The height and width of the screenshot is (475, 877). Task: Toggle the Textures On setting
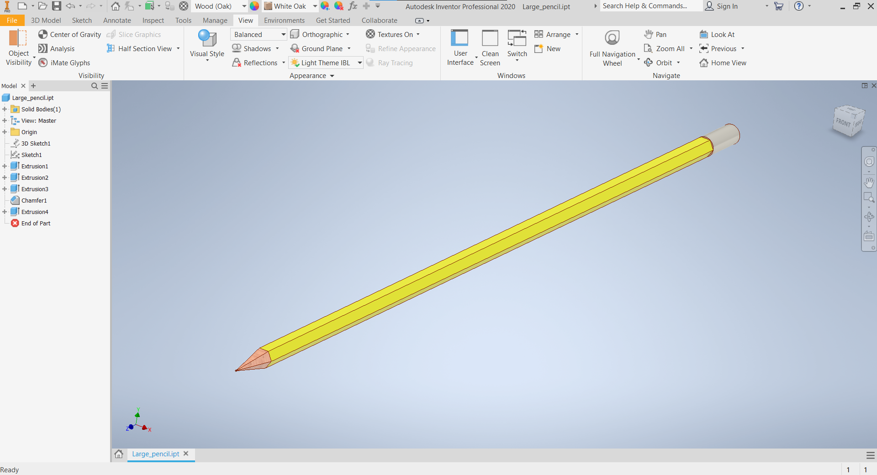(x=390, y=34)
